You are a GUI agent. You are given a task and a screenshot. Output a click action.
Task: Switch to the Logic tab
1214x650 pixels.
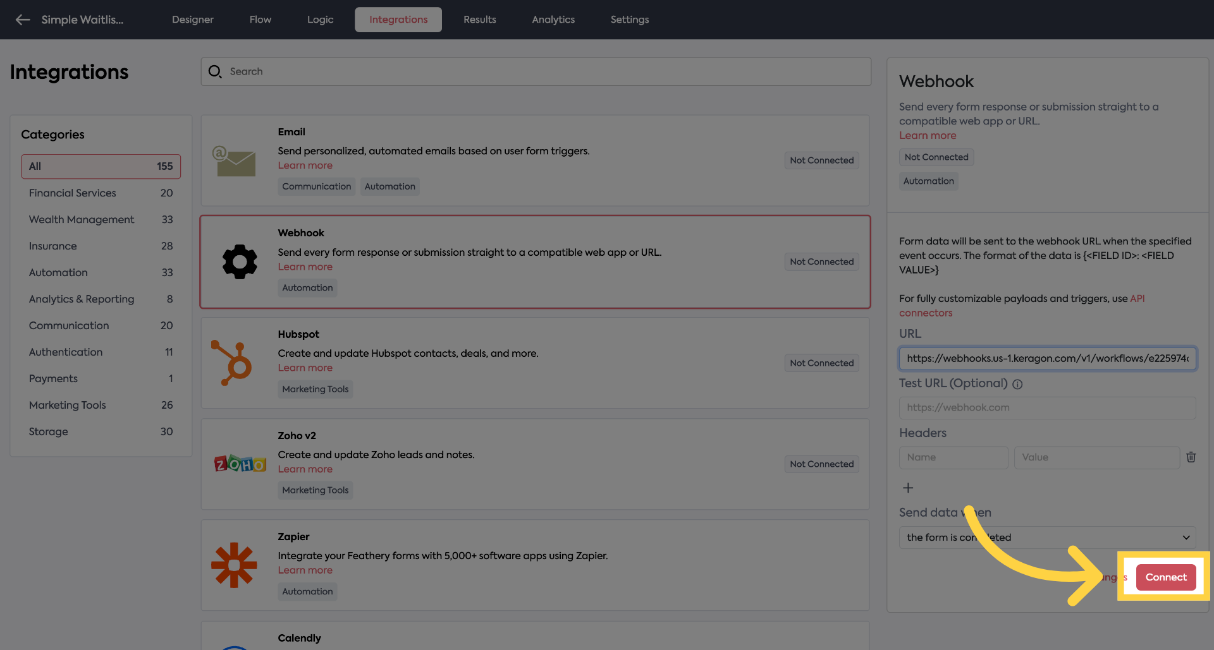coord(320,20)
